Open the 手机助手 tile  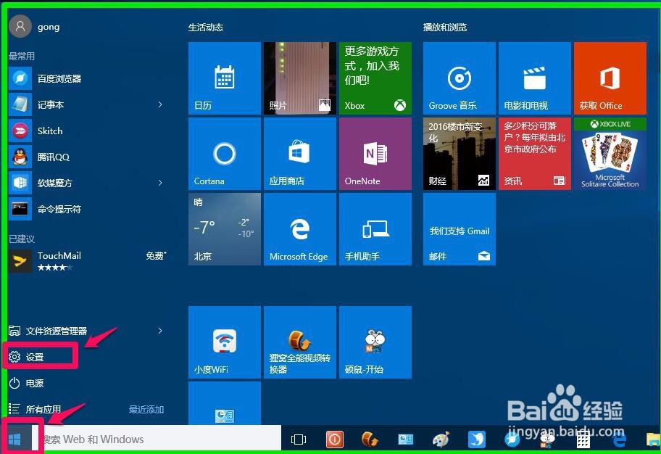[375, 229]
